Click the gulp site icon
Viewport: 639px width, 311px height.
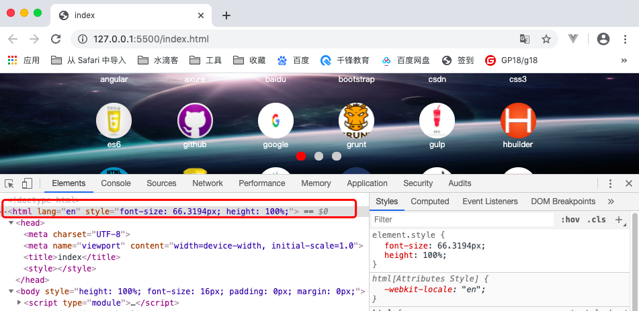[437, 120]
